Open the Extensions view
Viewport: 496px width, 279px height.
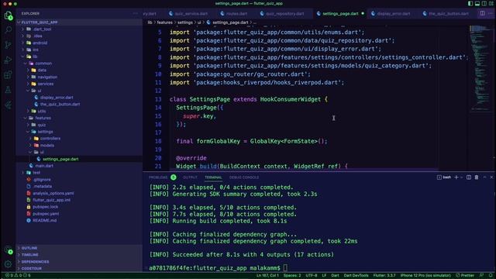pyautogui.click(x=8, y=75)
